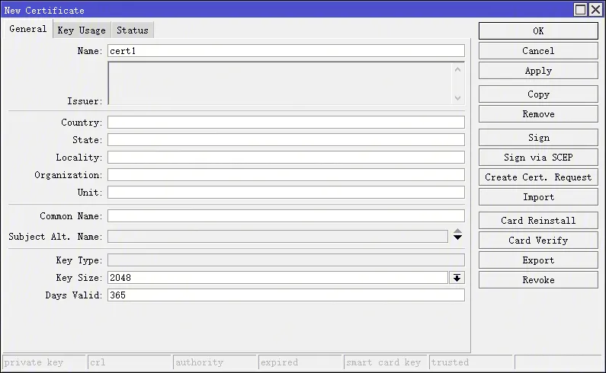
Task: Apply the certificate settings
Action: (538, 71)
